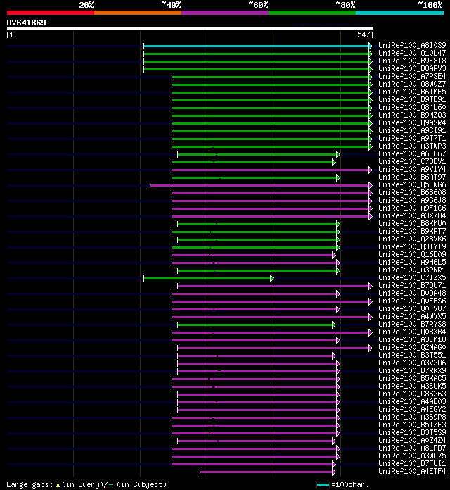This screenshot has width=450, height=490.
Task: Click UniRef100_Q2NAG0 label
Action: click(412, 348)
